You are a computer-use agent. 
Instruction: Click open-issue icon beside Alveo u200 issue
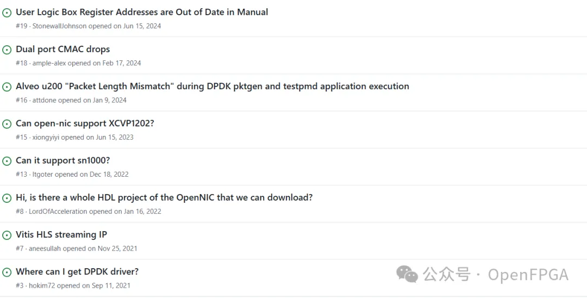tap(7, 87)
